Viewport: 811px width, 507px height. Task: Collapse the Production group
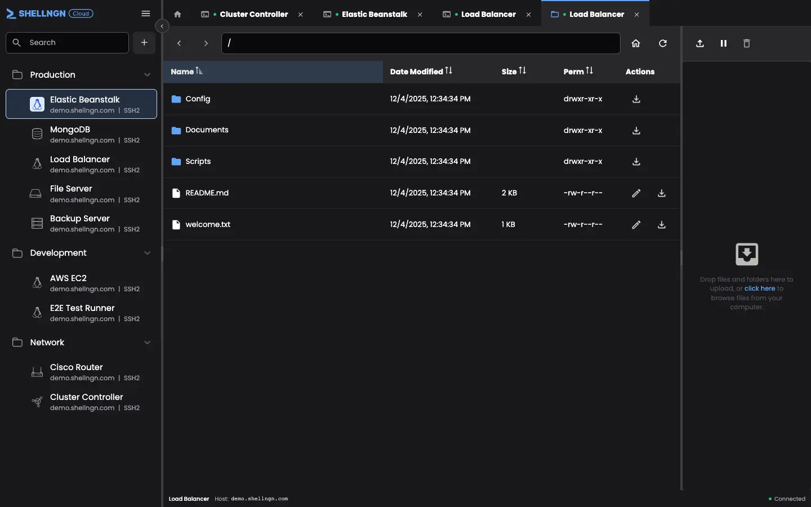tap(147, 75)
